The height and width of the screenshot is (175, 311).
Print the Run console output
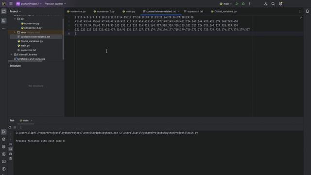tap(11, 154)
